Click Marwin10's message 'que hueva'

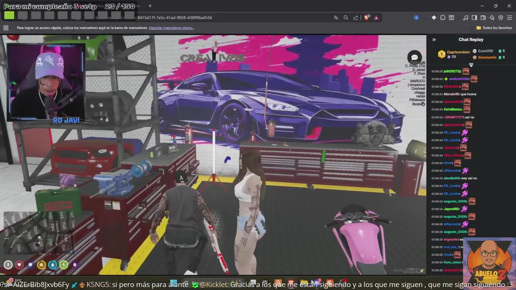point(468,94)
